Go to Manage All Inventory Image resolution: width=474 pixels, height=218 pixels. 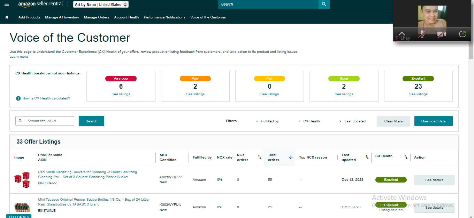[x=62, y=17]
